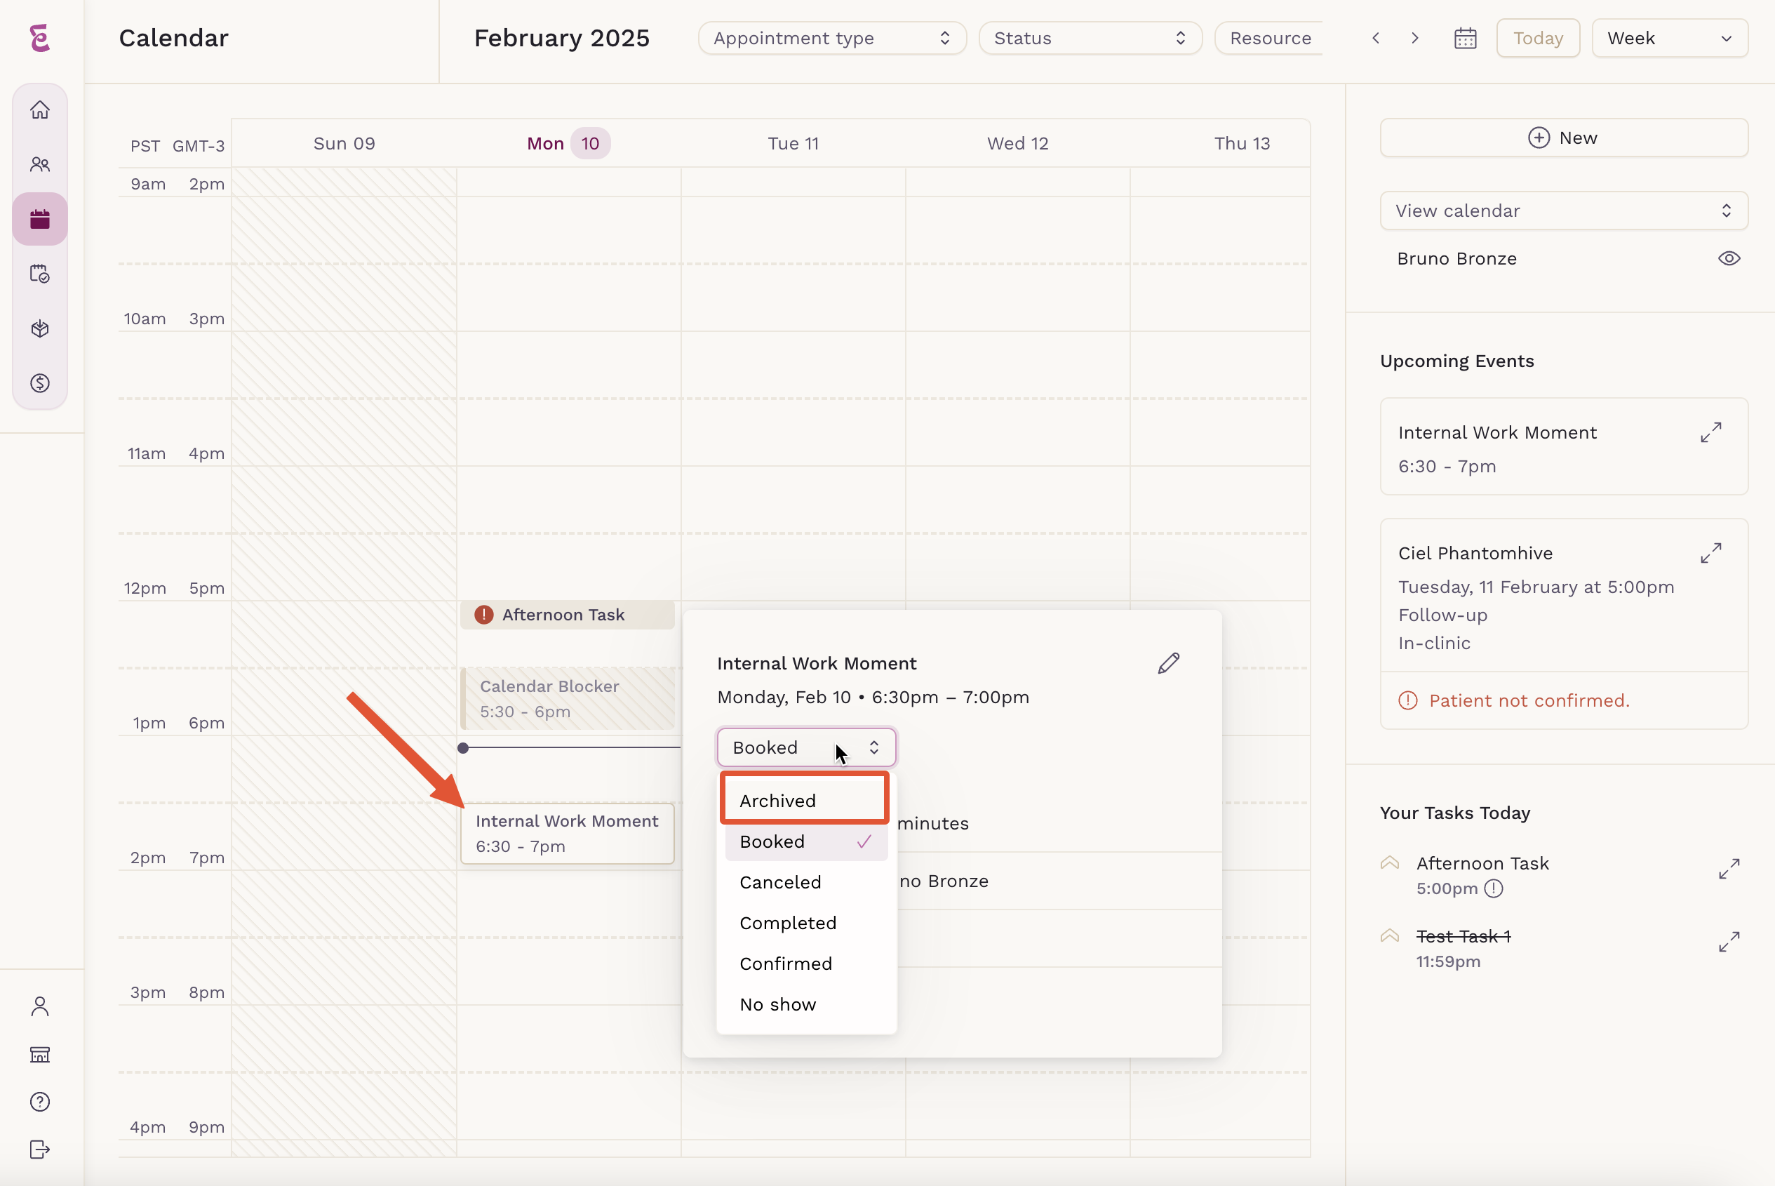
Task: Select the Sun 09 day header
Action: point(344,144)
